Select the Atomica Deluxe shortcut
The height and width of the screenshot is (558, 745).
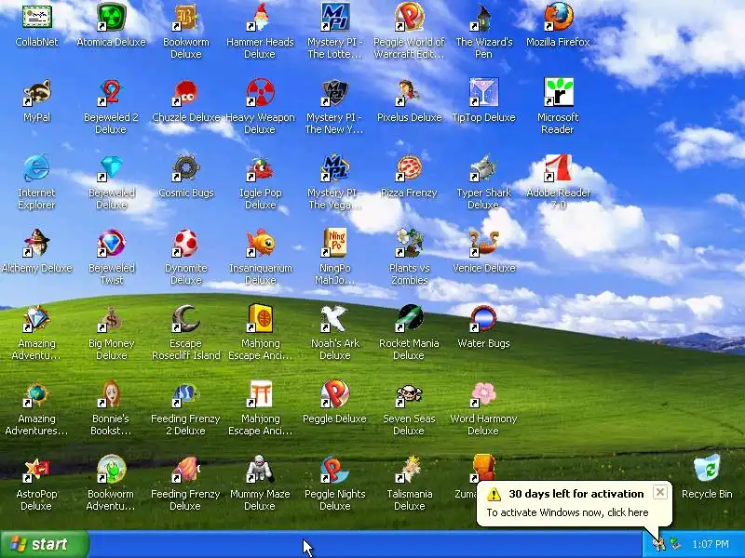click(111, 17)
